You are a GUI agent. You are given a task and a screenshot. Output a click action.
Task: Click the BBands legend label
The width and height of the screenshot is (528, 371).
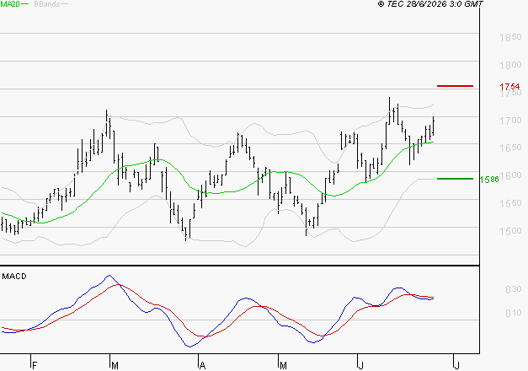47,4
